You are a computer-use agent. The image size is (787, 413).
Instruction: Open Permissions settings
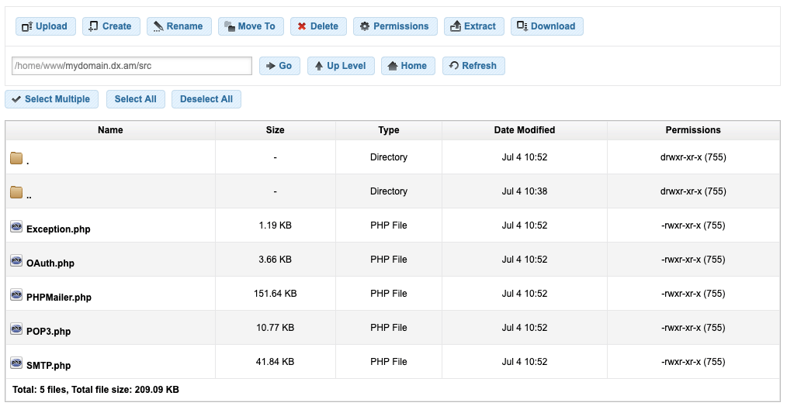tap(394, 26)
